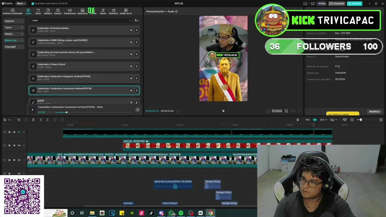Hide the main video clip track
This screenshot has width=386, height=217.
click(14, 160)
